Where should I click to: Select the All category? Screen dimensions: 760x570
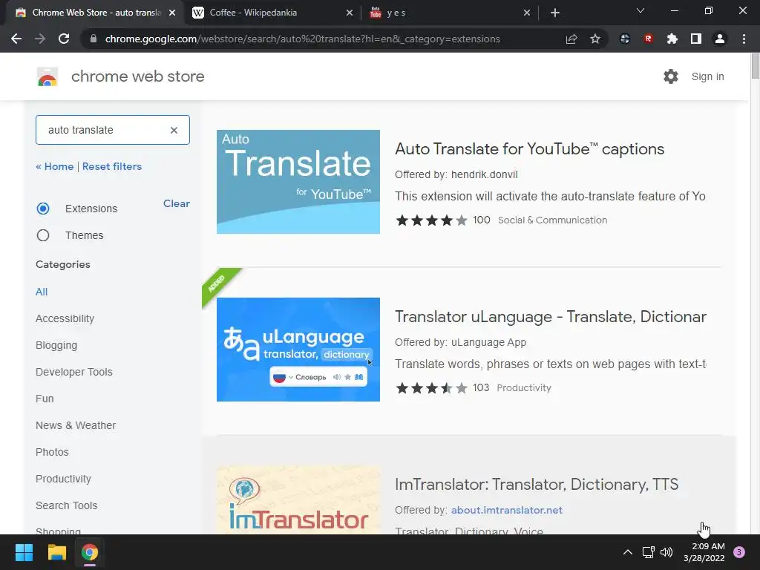click(x=42, y=292)
